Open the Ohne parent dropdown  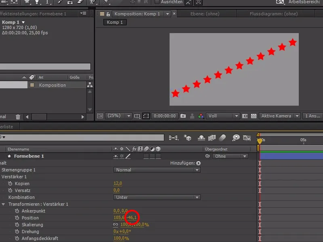[230, 156]
